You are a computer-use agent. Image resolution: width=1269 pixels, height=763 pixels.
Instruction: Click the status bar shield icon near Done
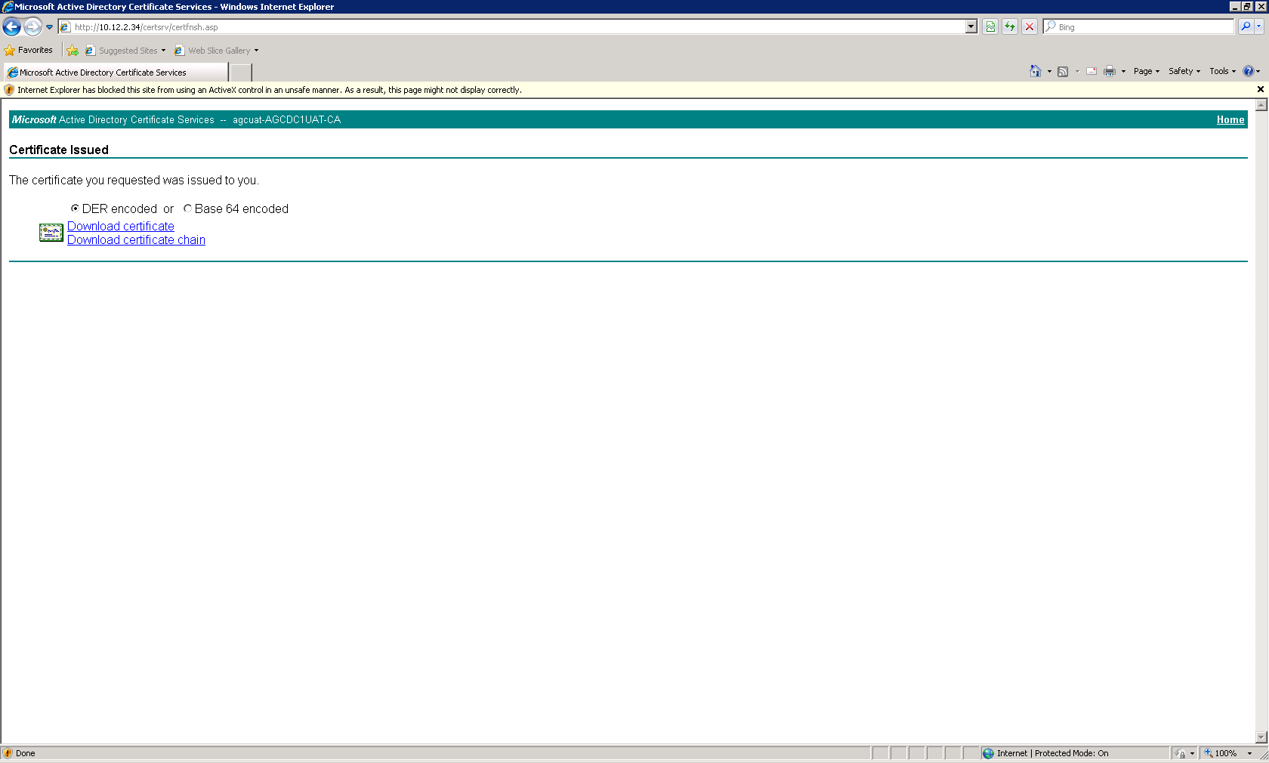pos(8,753)
